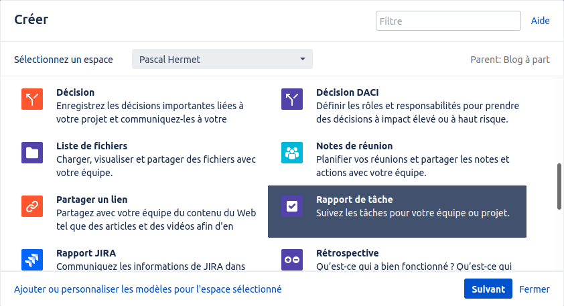Select the Partager un lien chain icon
This screenshot has width=564, height=306.
pos(32,206)
